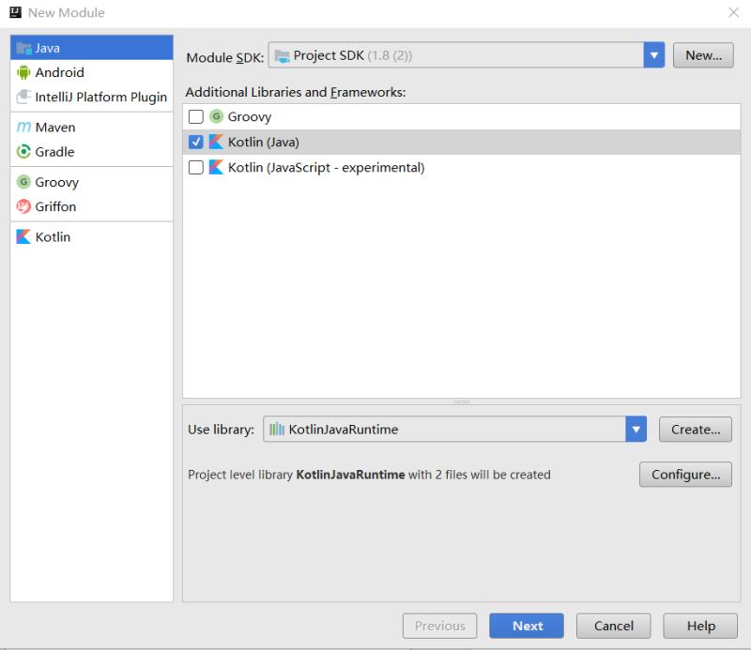Screen dimensions: 751x650
Task: Open the Use library dropdown arrow
Action: [636, 430]
